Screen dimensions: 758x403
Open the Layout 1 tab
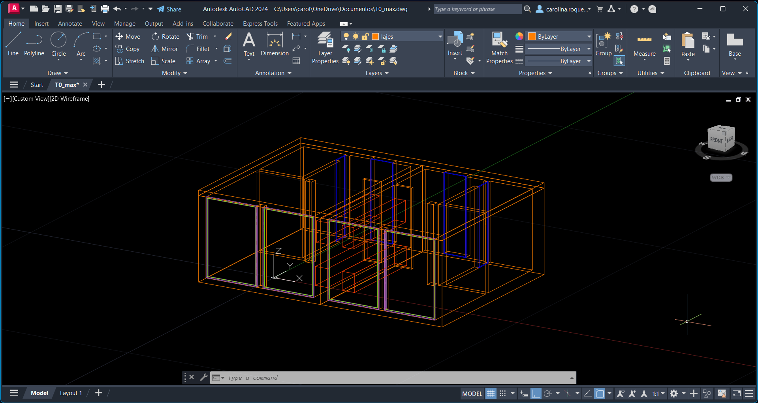71,393
